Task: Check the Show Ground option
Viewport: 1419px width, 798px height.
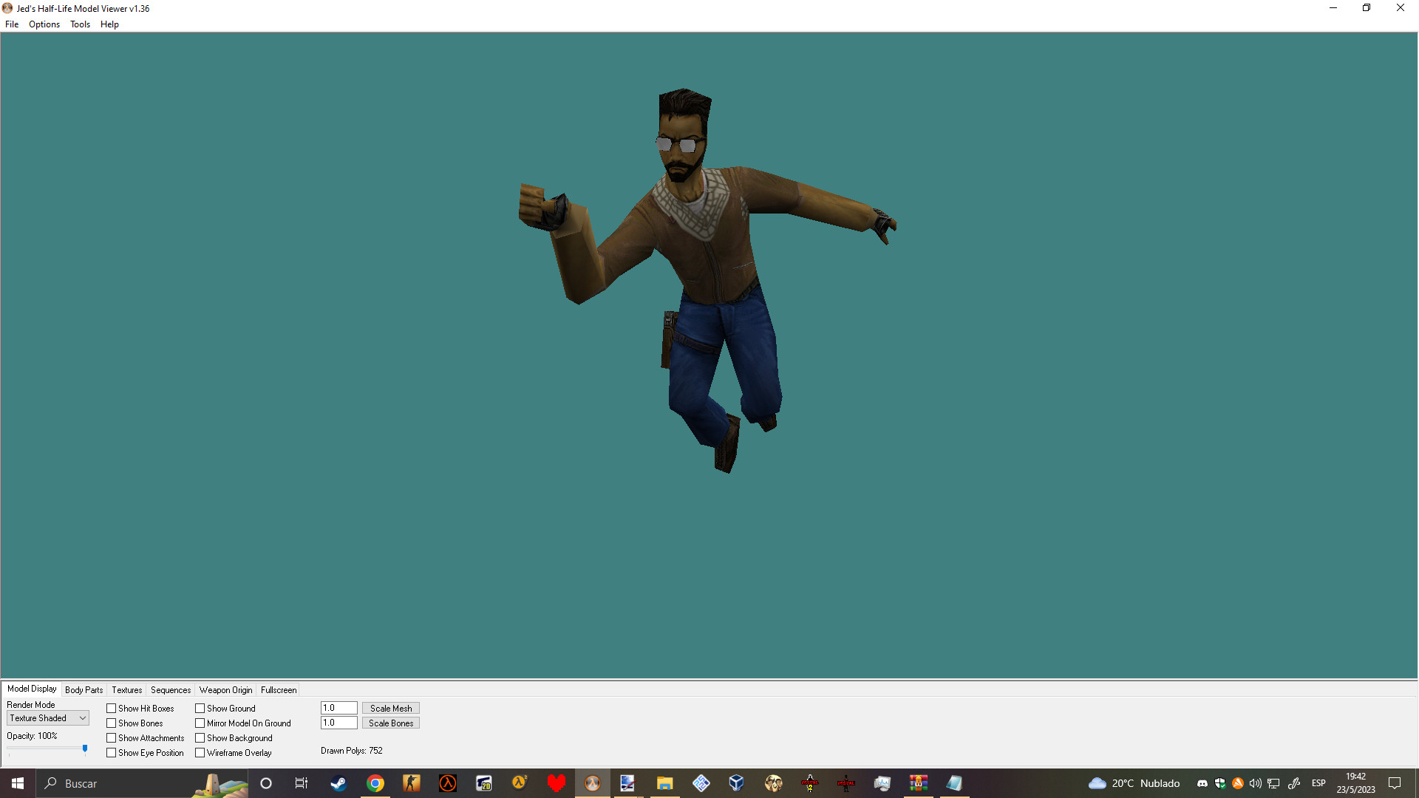Action: [200, 709]
